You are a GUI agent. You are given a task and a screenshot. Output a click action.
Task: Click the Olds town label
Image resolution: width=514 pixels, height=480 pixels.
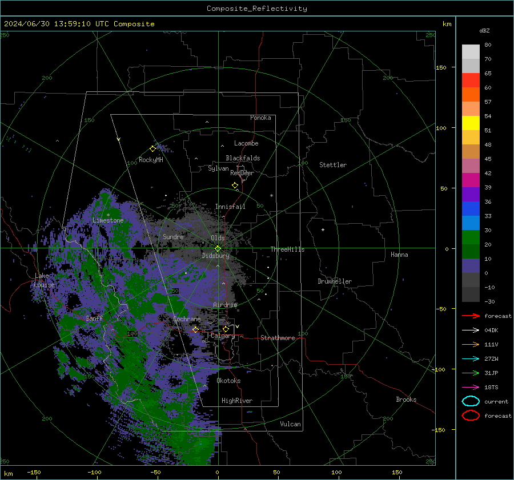[x=218, y=238]
